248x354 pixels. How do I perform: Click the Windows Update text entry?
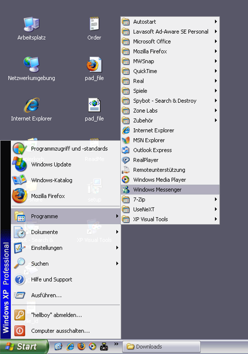click(51, 164)
